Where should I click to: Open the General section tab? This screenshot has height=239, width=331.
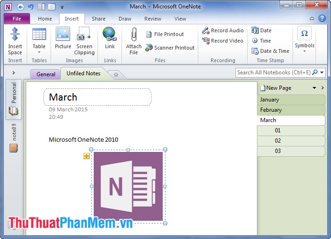pos(46,74)
